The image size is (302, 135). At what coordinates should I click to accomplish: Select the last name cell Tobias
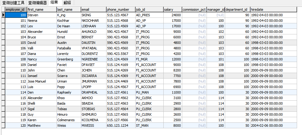pos(69,109)
